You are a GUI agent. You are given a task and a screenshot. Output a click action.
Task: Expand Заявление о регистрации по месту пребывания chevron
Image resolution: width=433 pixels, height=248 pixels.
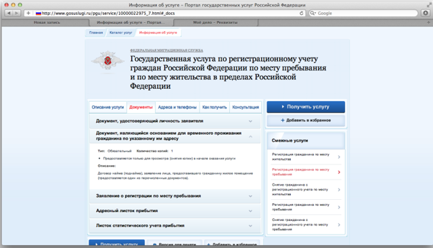coord(250,196)
